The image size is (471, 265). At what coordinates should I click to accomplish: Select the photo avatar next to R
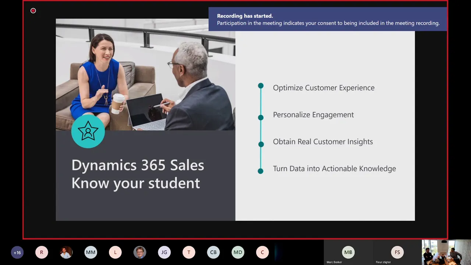(66, 252)
